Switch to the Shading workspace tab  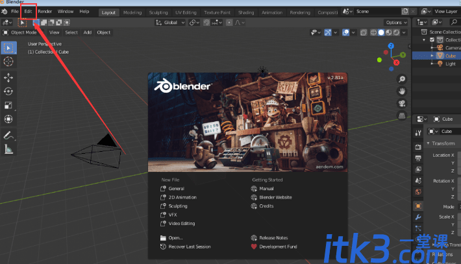click(246, 12)
